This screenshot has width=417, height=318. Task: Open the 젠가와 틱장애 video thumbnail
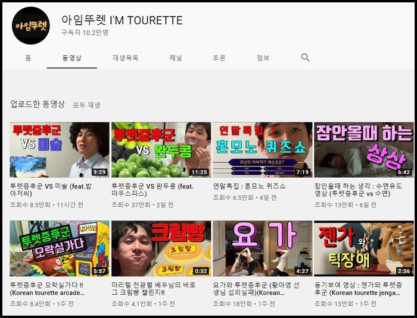pyautogui.click(x=364, y=248)
